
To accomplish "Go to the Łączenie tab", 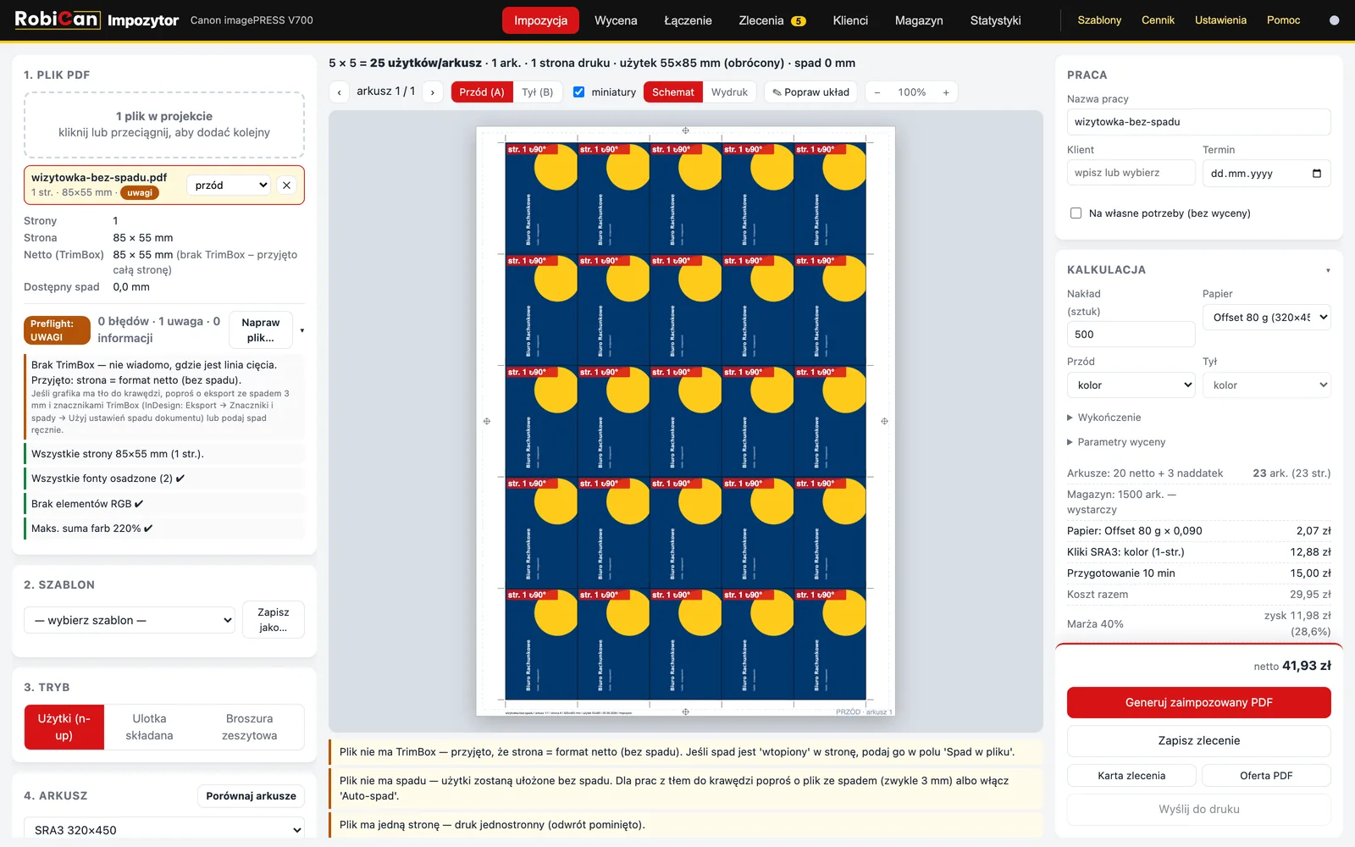I will (x=688, y=20).
